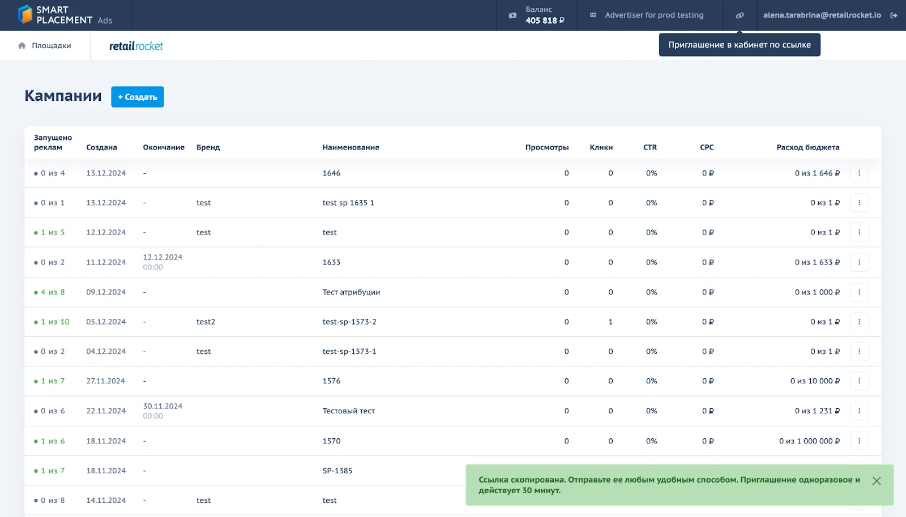Image resolution: width=906 pixels, height=517 pixels.
Task: Open the test sp 1635 1 campaign
Action: [x=348, y=203]
